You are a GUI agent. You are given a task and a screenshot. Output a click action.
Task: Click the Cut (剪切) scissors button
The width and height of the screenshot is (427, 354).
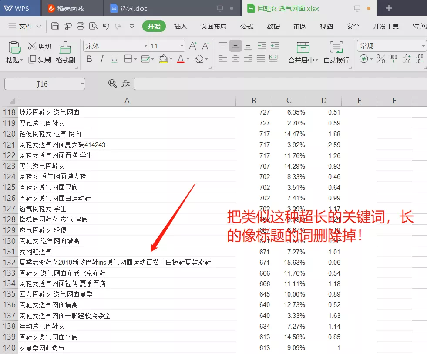(40, 46)
